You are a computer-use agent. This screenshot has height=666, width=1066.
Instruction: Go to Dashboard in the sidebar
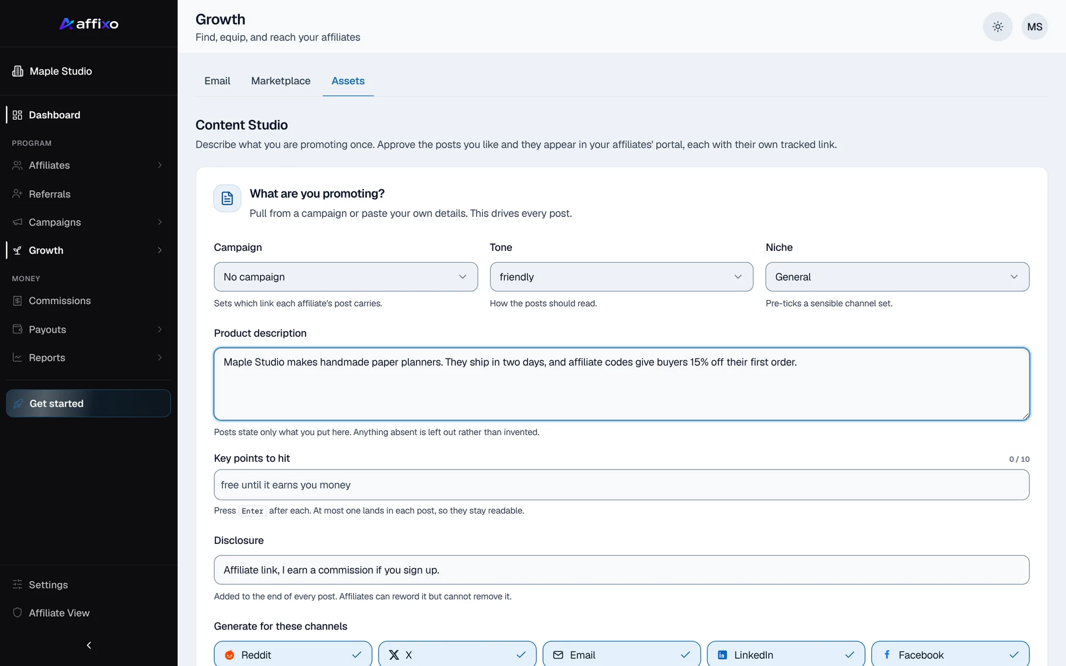[89, 115]
